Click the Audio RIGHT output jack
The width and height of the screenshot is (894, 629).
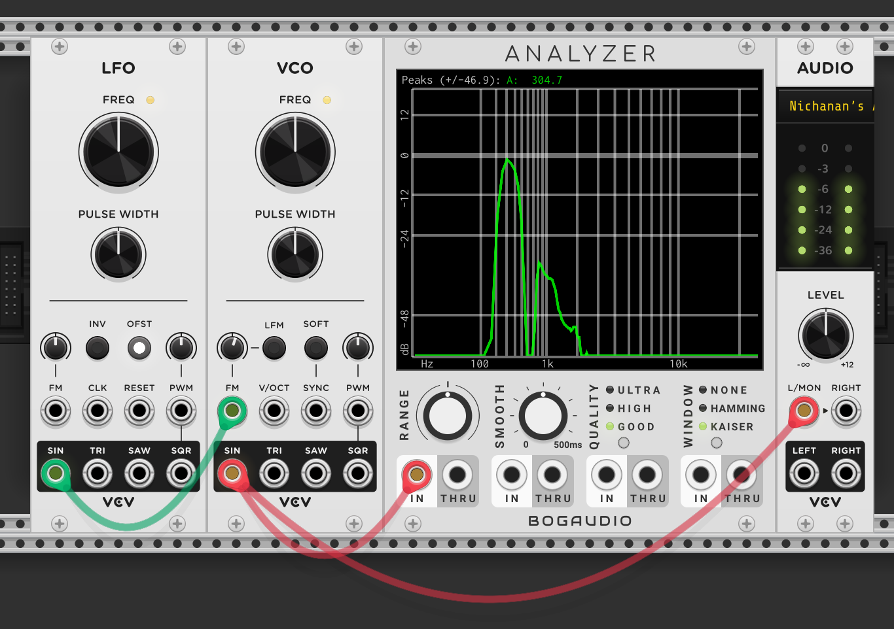coord(846,473)
